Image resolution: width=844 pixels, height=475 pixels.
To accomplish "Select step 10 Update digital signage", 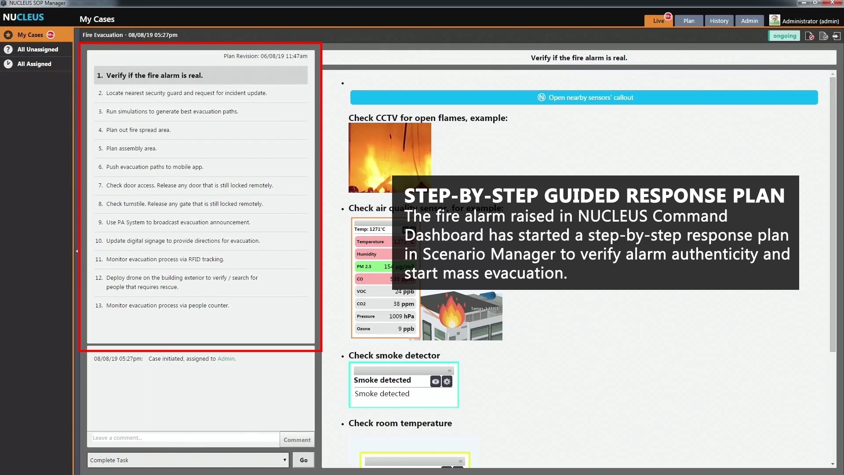I will point(201,241).
